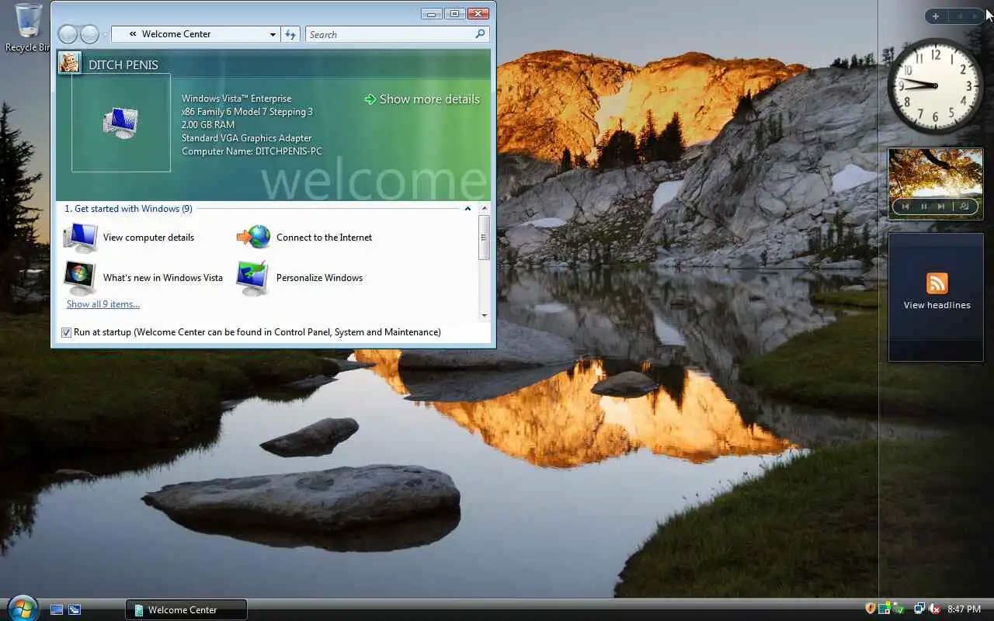Viewport: 994px width, 621px height.
Task: Click the Welcome Center forward arrow button
Action: coord(90,34)
